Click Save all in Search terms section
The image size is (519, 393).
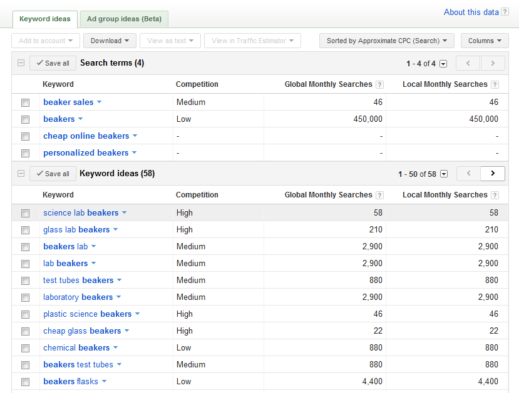(x=53, y=63)
